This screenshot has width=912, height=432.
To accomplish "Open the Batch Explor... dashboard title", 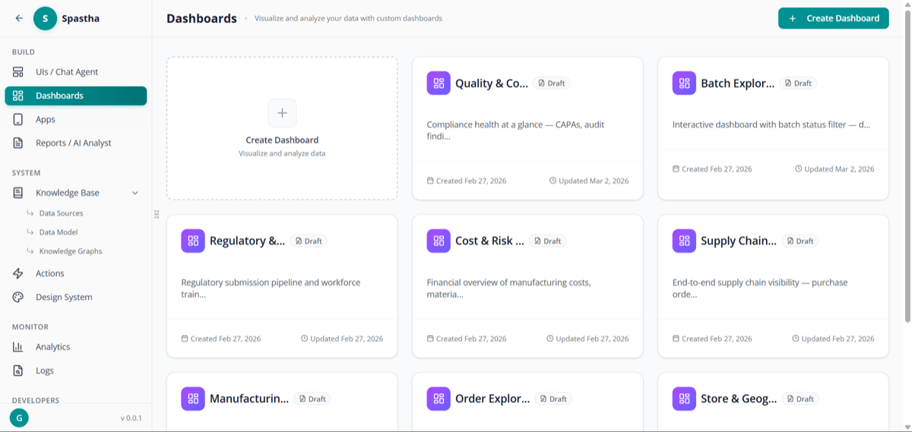I will [x=738, y=84].
